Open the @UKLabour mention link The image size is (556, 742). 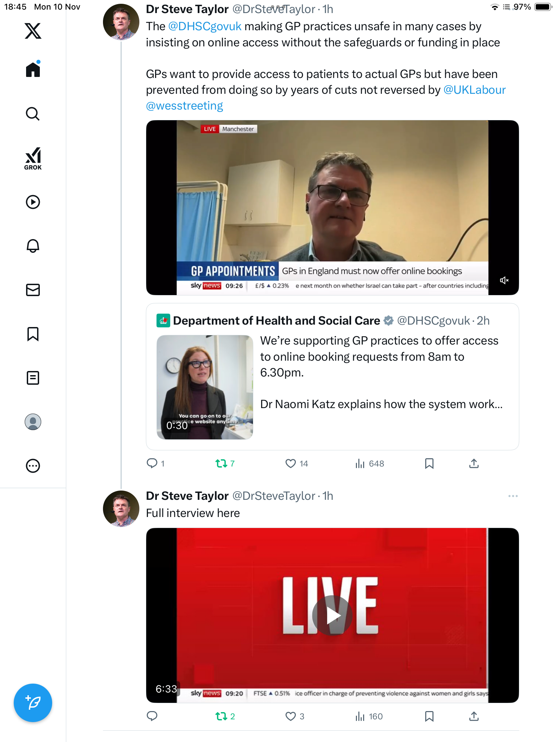pyautogui.click(x=474, y=90)
